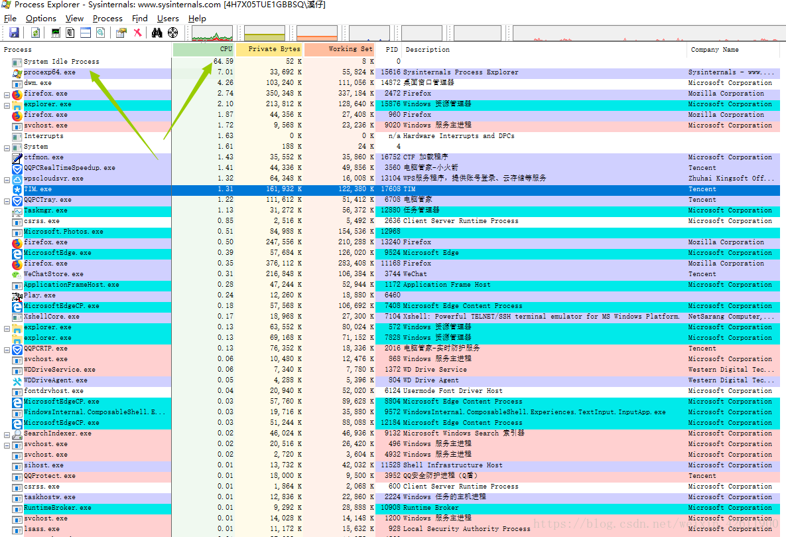Collapse the QQPCTray.exe tree node
This screenshot has width=786, height=537.
(x=7, y=201)
